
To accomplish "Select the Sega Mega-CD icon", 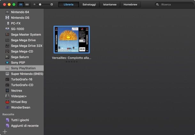I will pyautogui.click(x=7, y=51).
